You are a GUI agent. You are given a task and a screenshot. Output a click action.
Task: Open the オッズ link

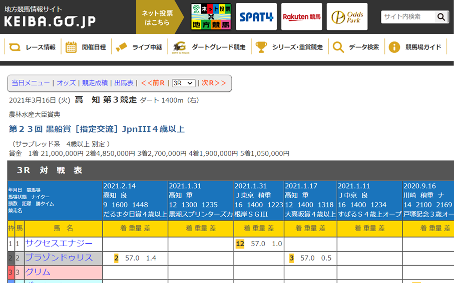click(66, 83)
